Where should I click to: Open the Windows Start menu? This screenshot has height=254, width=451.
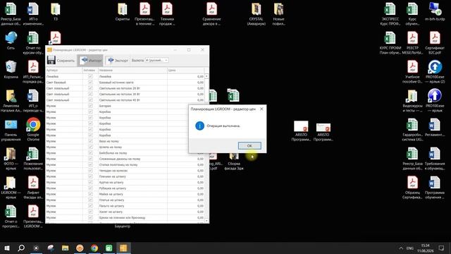click(7, 248)
